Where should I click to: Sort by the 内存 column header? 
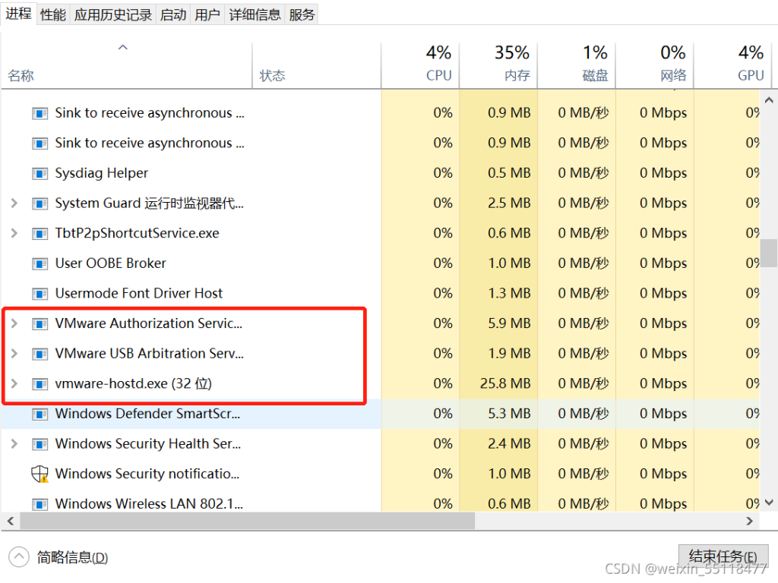coord(498,66)
